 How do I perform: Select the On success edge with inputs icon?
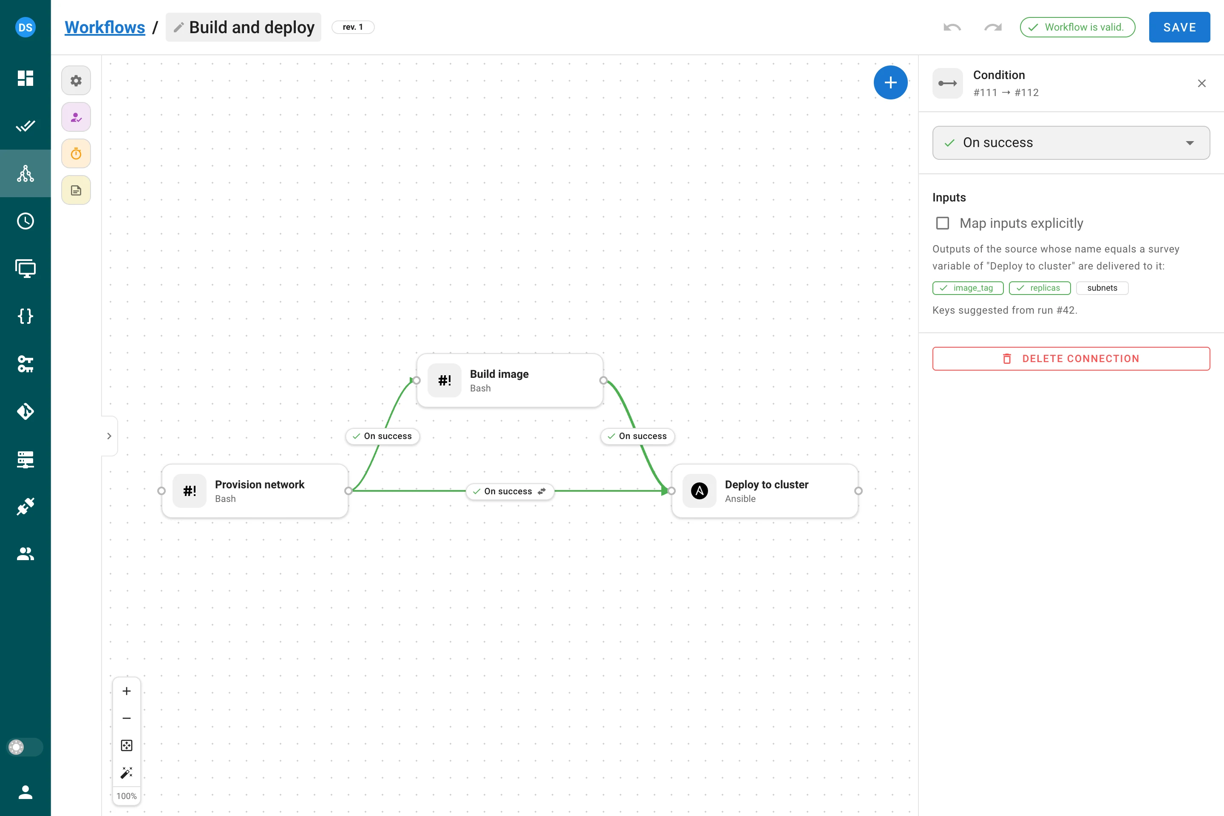(510, 491)
